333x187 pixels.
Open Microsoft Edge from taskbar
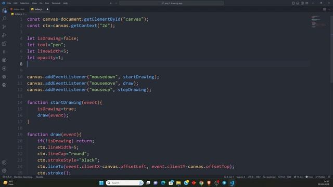coord(163,183)
